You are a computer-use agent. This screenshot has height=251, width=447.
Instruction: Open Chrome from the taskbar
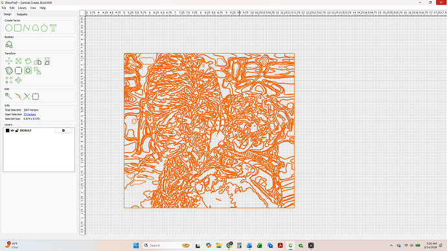tap(229, 245)
